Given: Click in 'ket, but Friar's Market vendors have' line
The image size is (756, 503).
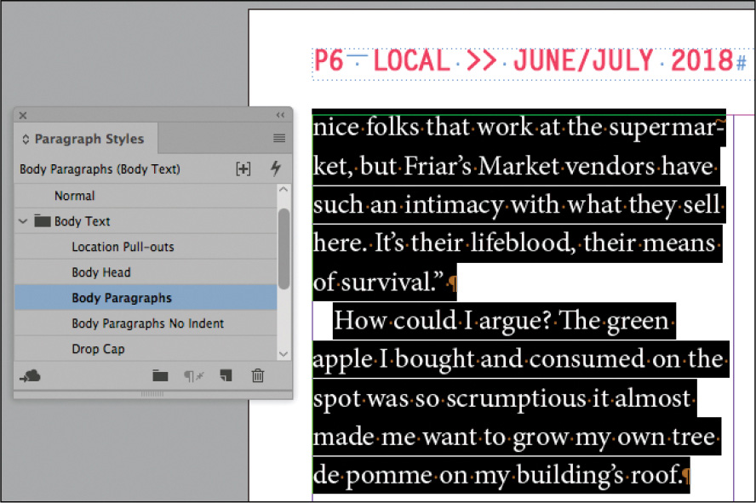Looking at the screenshot, I should click(x=516, y=167).
